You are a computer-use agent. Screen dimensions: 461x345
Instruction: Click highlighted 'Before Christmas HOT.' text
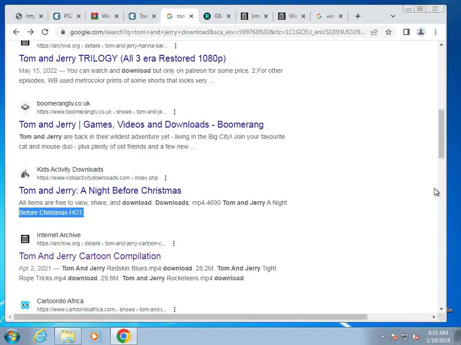coord(51,212)
